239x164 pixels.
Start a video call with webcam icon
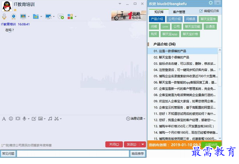(14, 16)
